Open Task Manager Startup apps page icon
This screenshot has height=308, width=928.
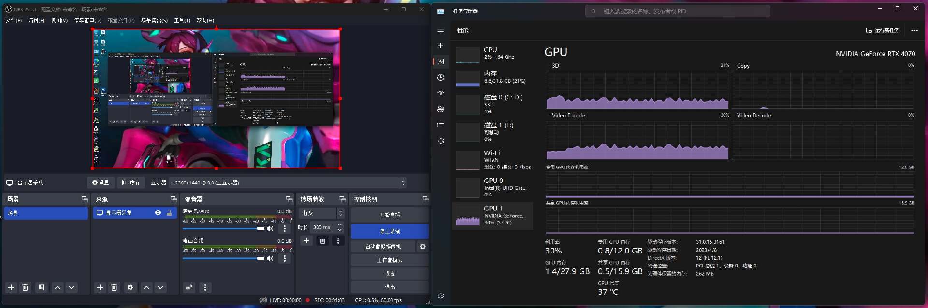tap(440, 93)
